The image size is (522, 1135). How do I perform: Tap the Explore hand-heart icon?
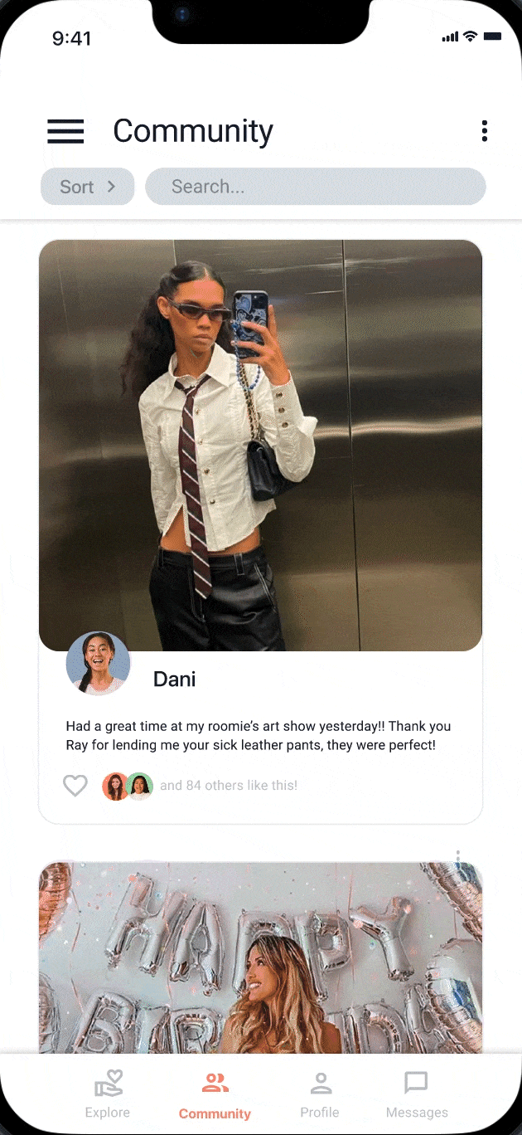[108, 1083]
